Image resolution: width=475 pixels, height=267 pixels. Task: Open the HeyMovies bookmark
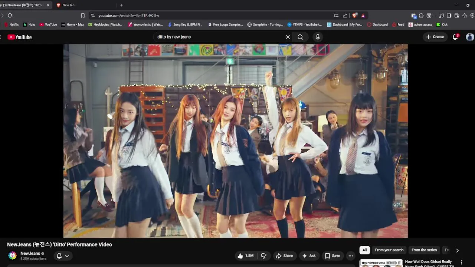(x=105, y=24)
